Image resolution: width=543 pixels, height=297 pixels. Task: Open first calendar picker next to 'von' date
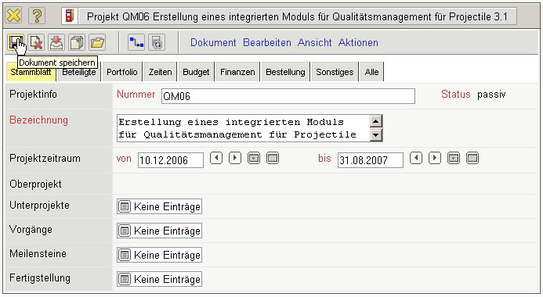(254, 159)
